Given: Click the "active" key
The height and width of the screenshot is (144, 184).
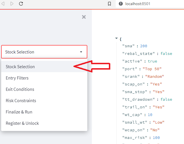Looking at the screenshot, I should click(132, 61).
